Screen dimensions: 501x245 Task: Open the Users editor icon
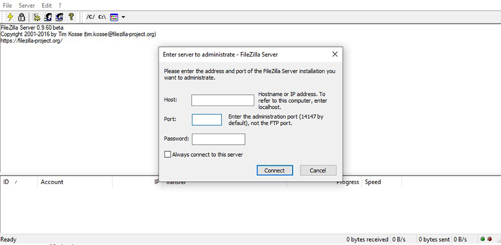tap(48, 17)
